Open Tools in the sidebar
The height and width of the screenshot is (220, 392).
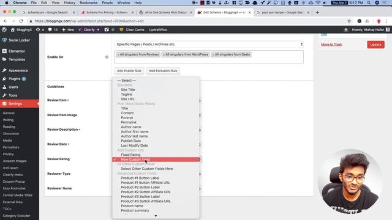click(13, 95)
